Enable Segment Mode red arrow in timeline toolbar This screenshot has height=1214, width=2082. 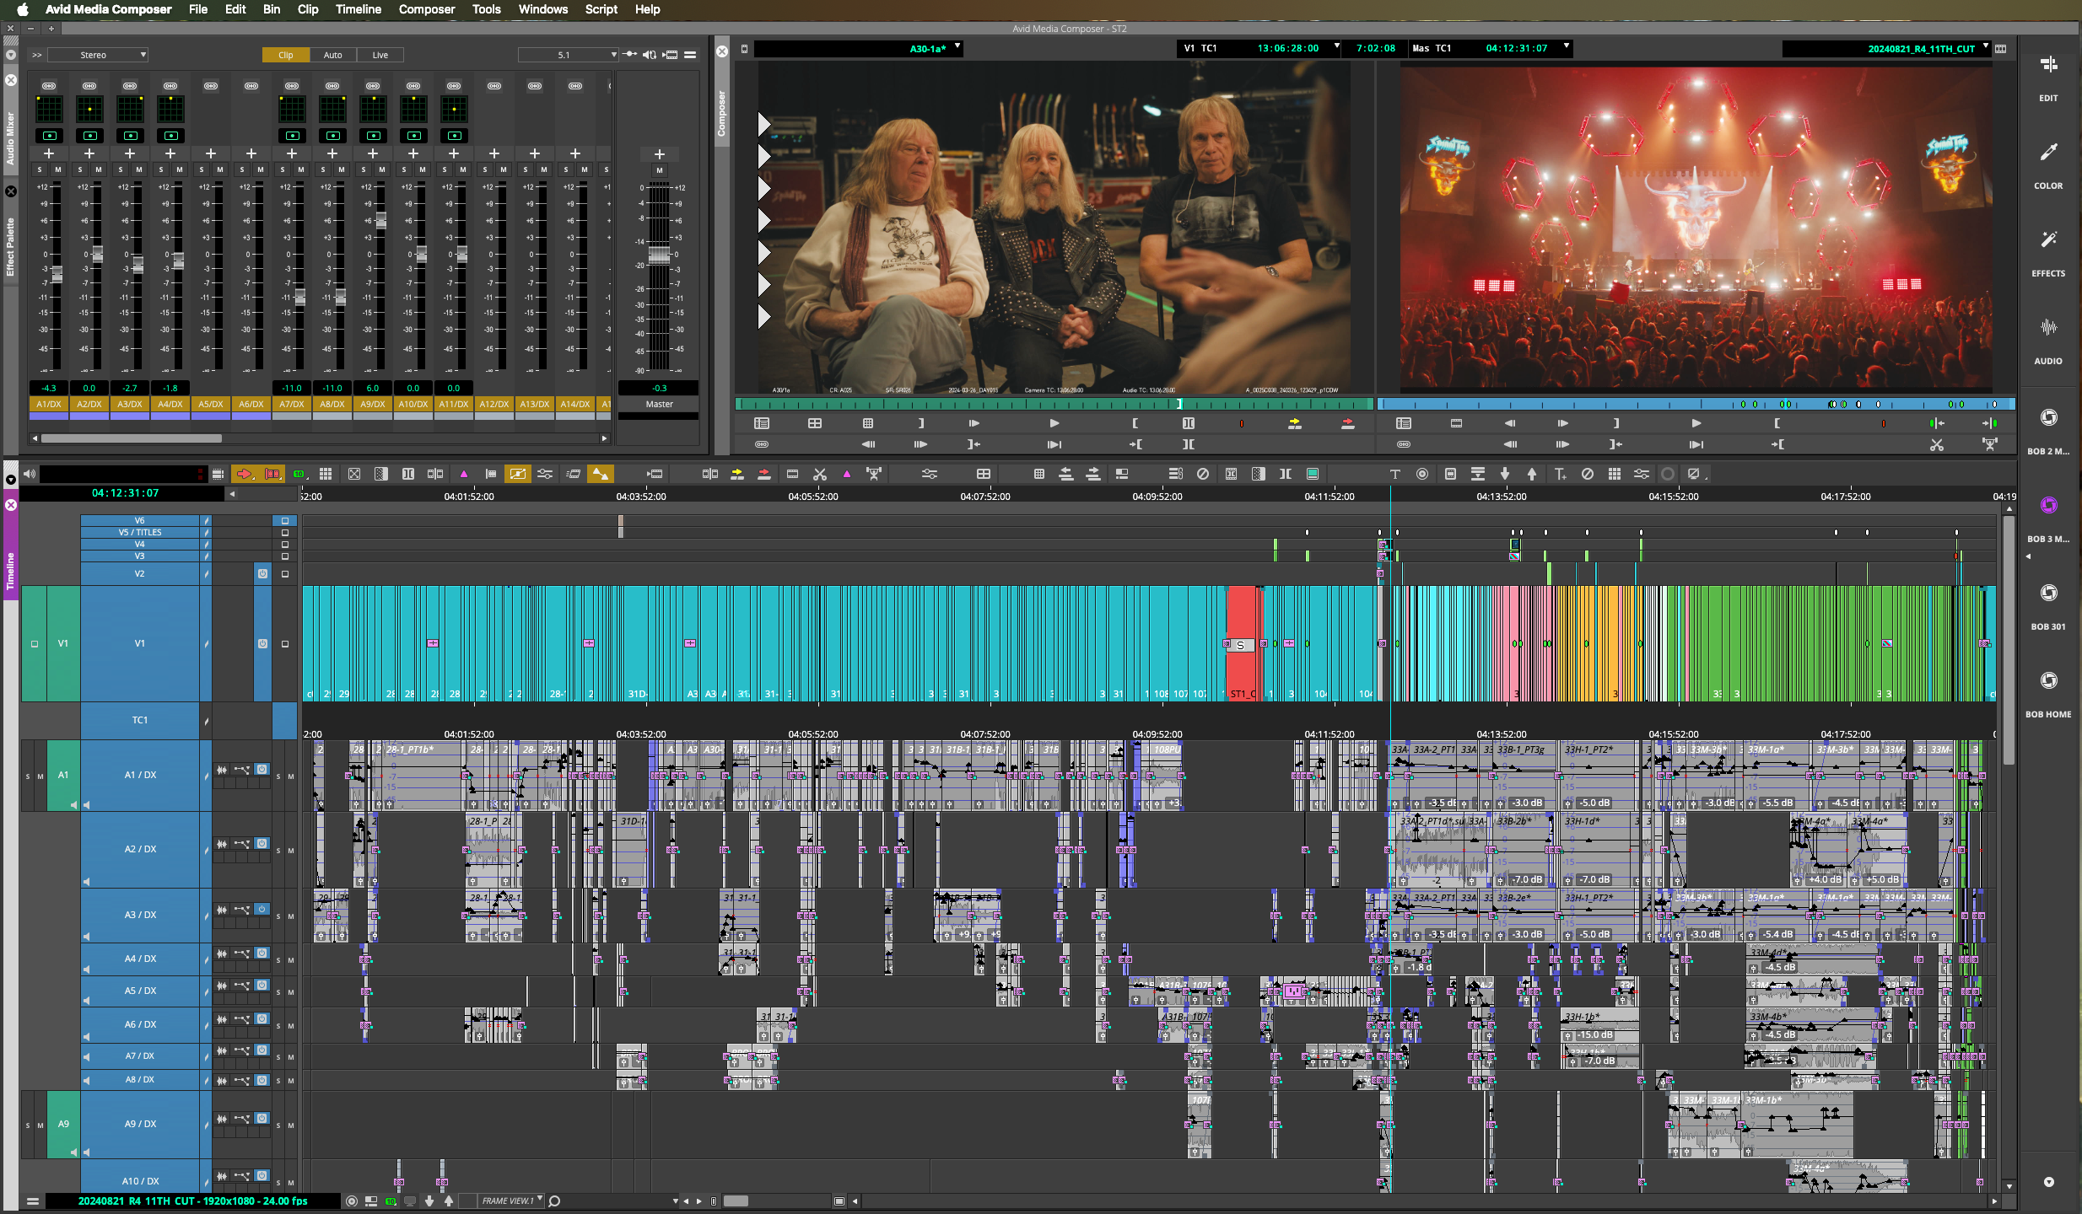(245, 474)
